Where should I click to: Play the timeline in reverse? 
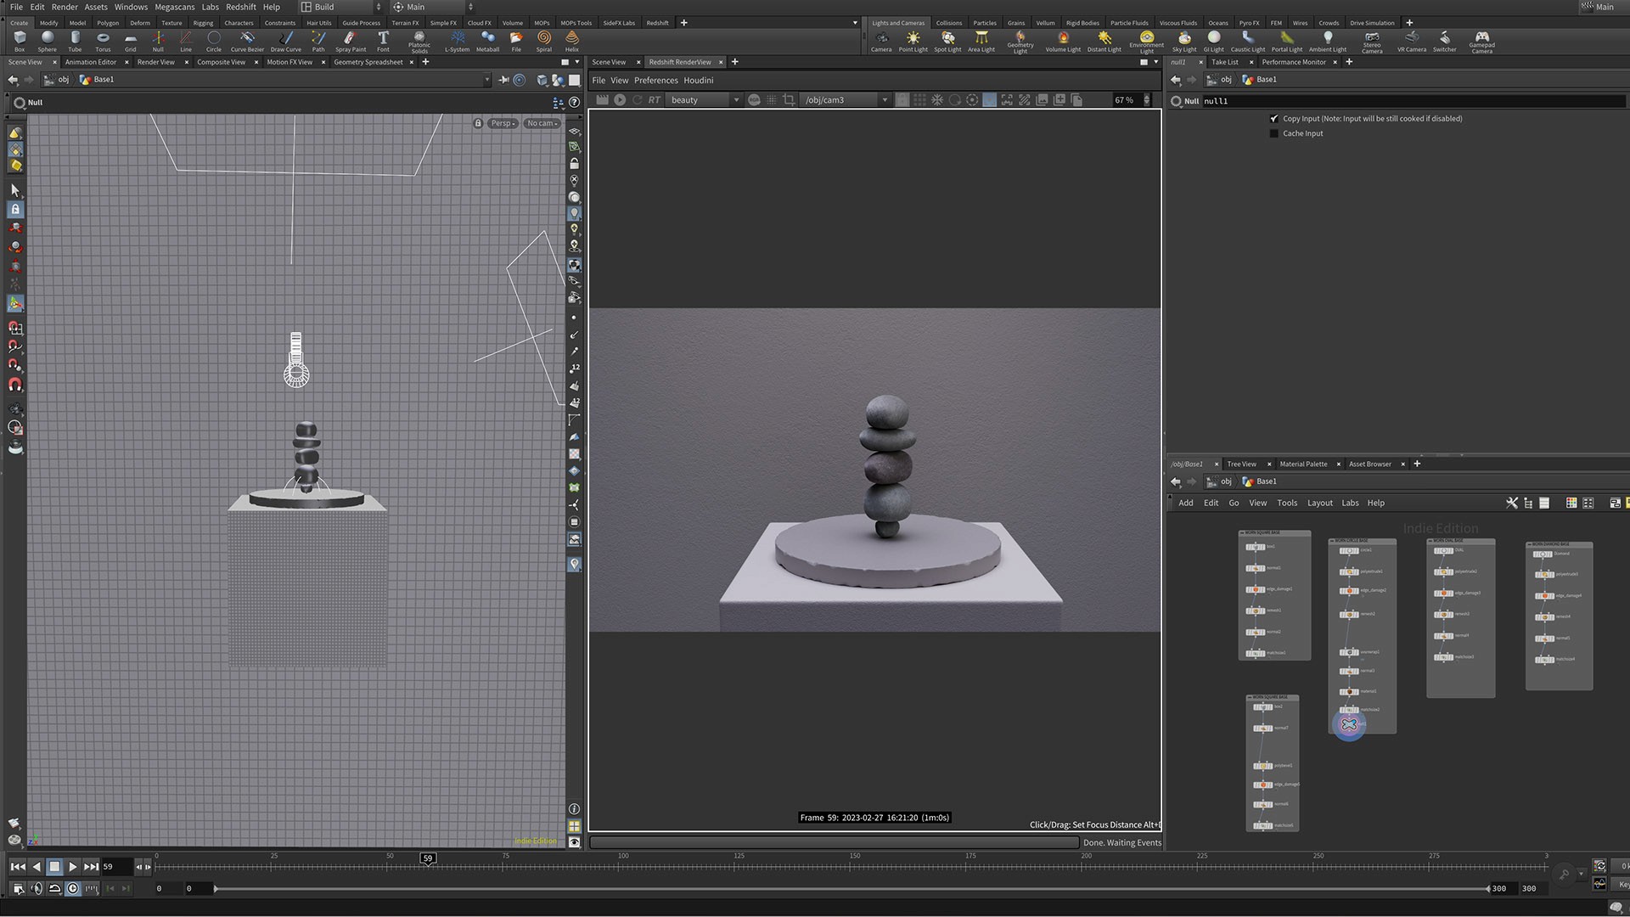(37, 867)
